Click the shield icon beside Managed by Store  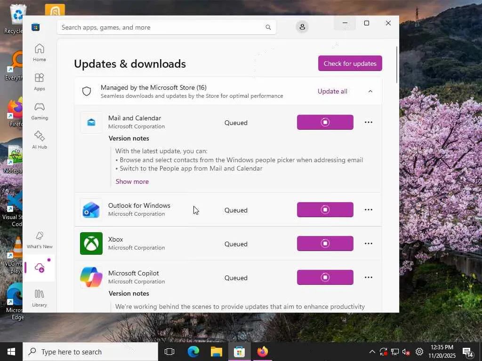coord(87,91)
